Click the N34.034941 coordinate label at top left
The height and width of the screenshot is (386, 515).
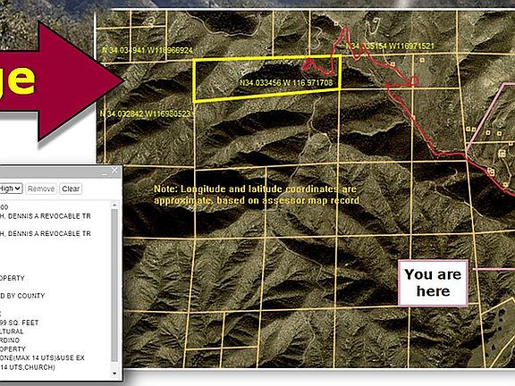click(x=148, y=50)
